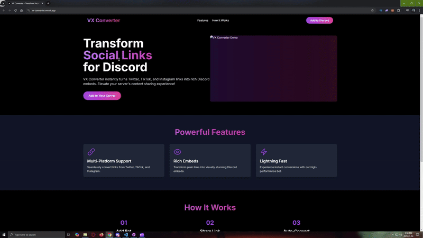Image resolution: width=423 pixels, height=238 pixels.
Task: Bookmark this page with the star icon
Action: coord(372,11)
